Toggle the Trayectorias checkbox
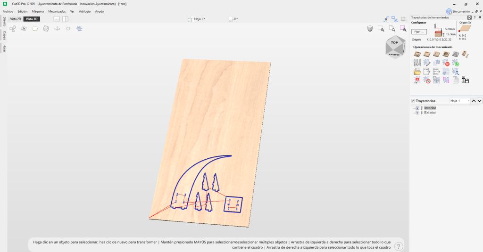 (413, 101)
